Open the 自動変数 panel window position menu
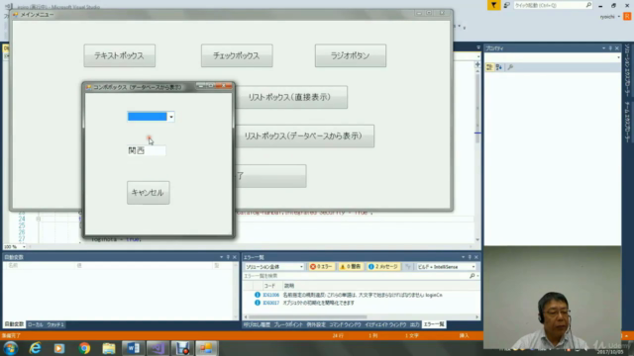Viewport: 634px width, 356px height. pyautogui.click(x=221, y=257)
